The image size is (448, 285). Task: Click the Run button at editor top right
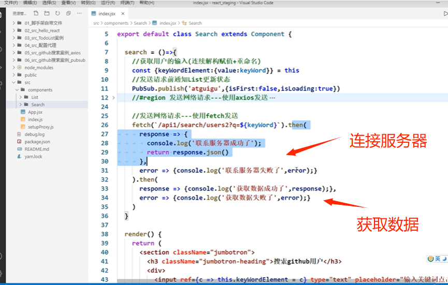click(x=445, y=13)
